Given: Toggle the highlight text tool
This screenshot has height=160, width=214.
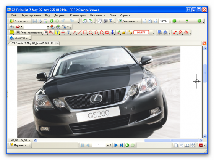Looking at the screenshot, I should (x=57, y=32).
